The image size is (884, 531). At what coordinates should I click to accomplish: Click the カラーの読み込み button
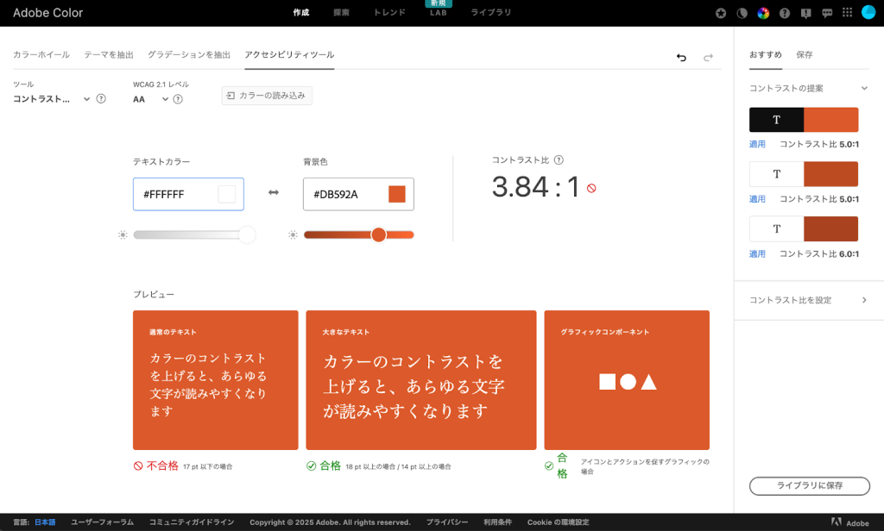(267, 96)
